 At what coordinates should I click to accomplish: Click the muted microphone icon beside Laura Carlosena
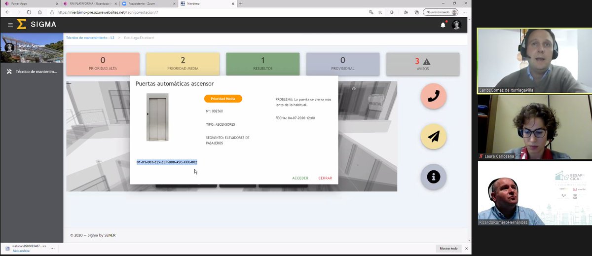coord(481,156)
